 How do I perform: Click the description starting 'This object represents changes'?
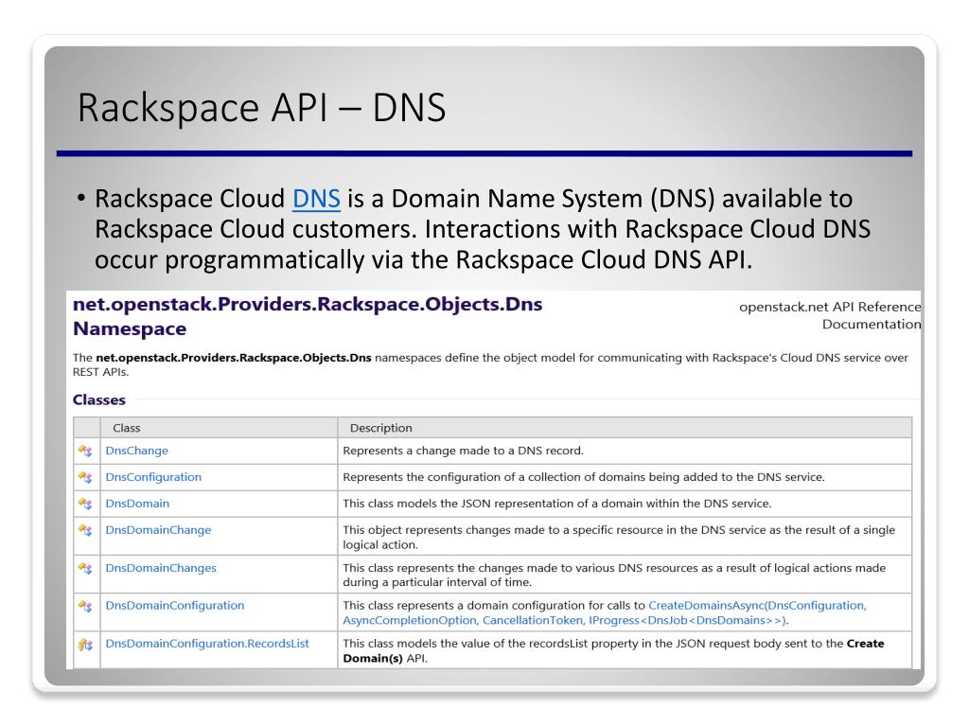[x=619, y=538]
